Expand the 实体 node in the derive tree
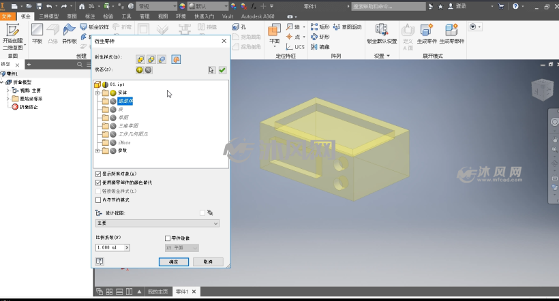This screenshot has width=559, height=301. (97, 93)
